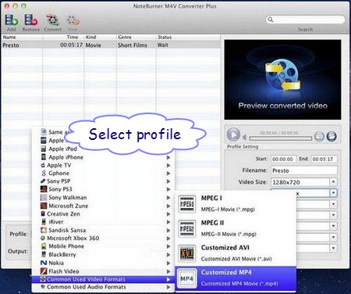Select Customized AVI film icon
This screenshot has height=294, width=351.
(x=187, y=253)
